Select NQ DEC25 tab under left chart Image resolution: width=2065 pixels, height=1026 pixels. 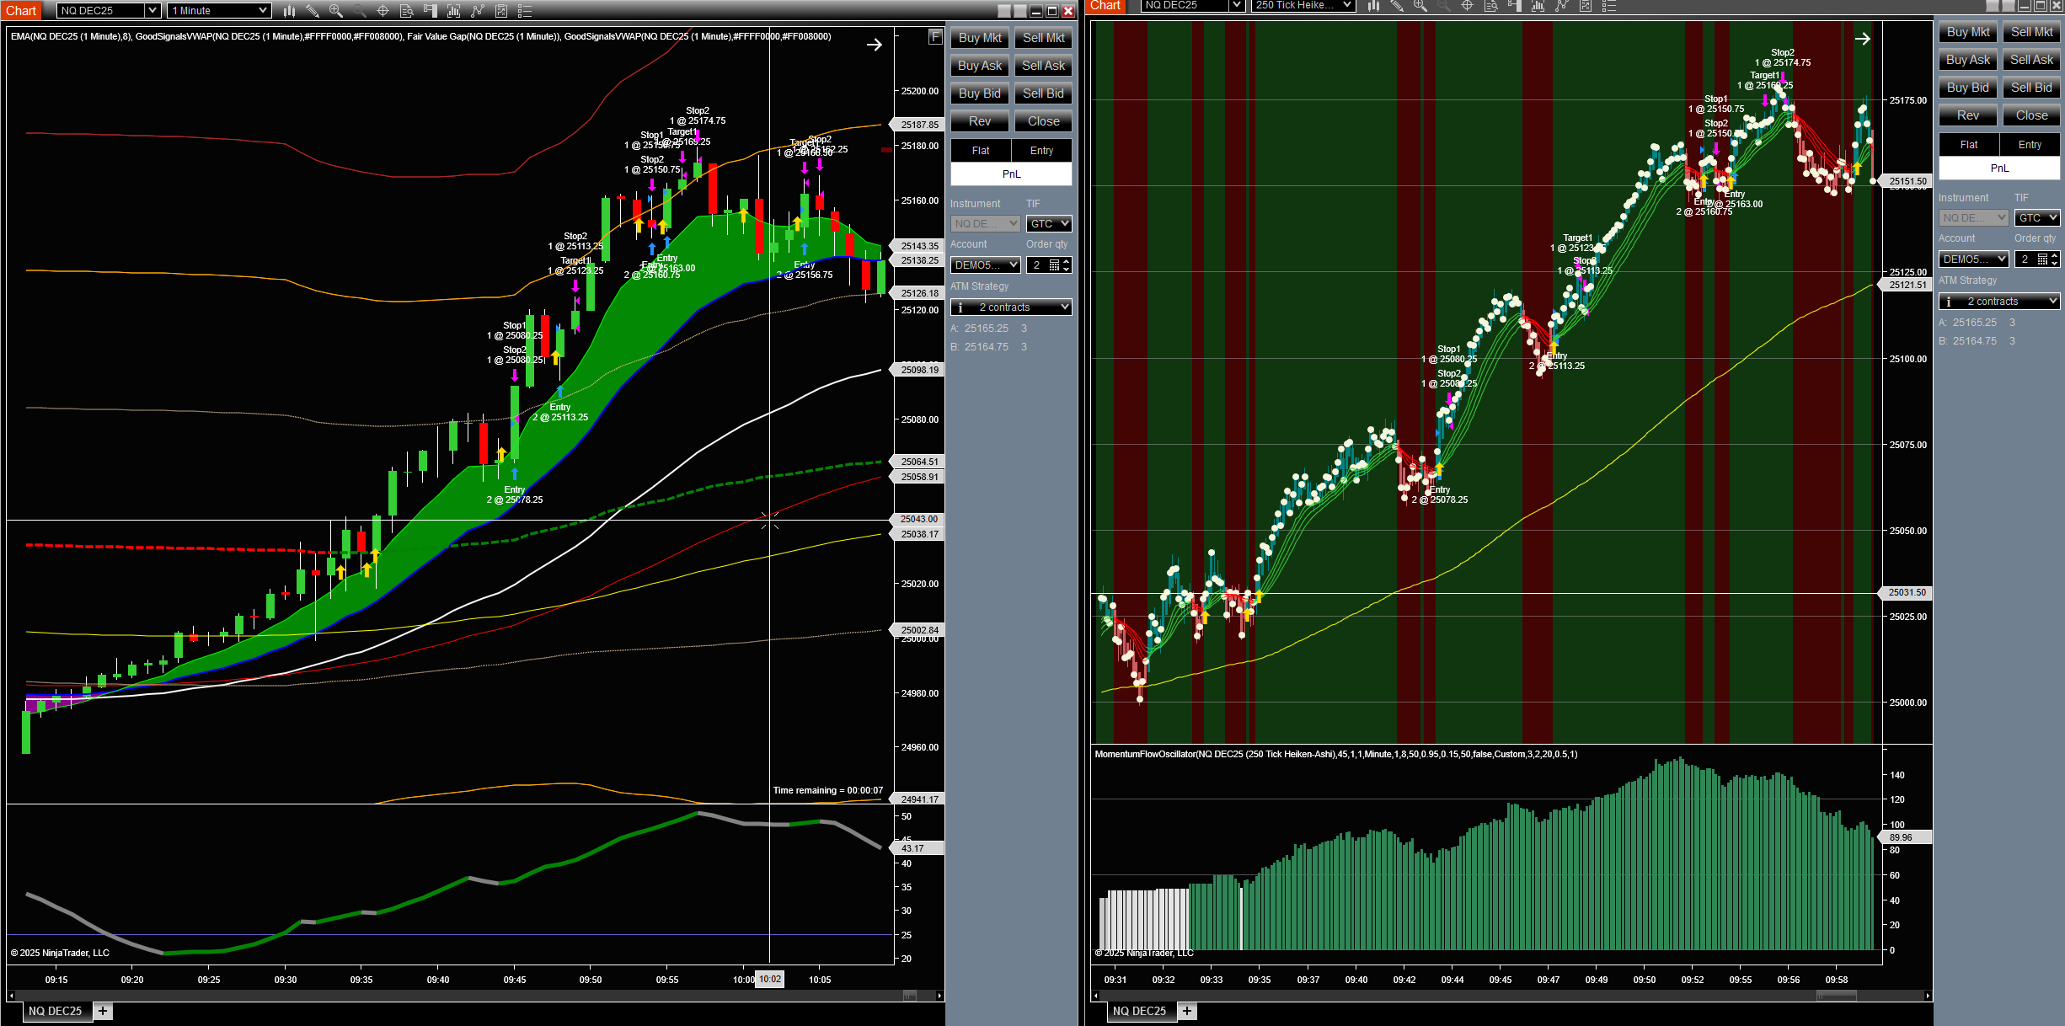click(56, 1011)
